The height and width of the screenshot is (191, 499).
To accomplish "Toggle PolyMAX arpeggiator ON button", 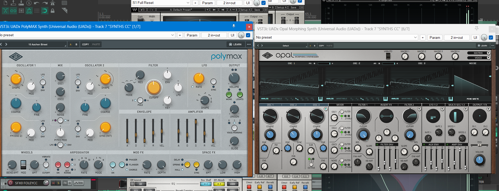I will coord(58,165).
